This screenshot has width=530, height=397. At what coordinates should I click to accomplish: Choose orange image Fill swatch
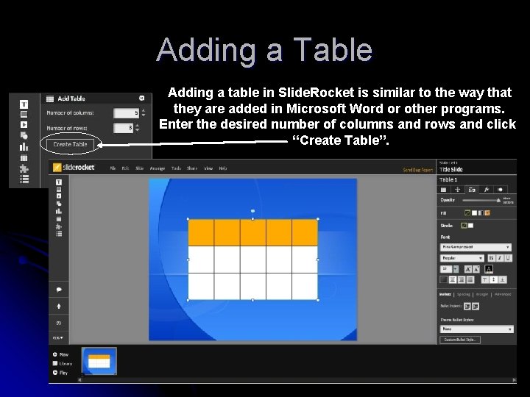(487, 213)
